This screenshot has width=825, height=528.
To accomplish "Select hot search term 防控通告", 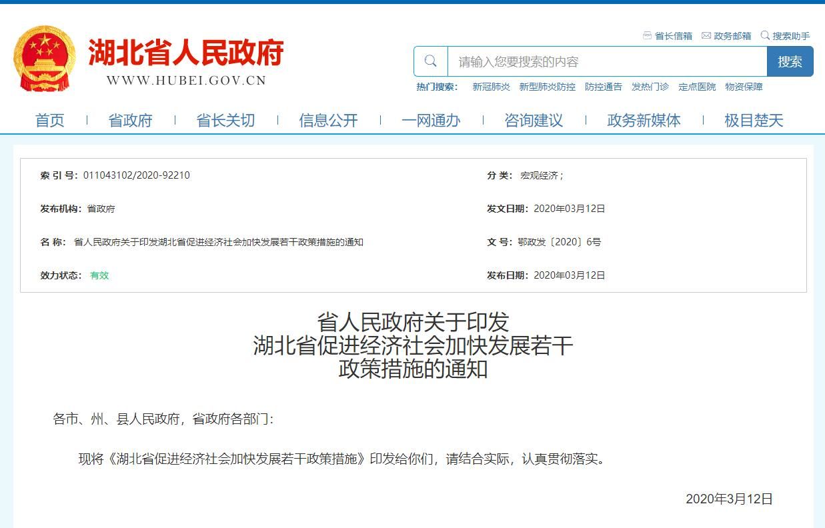I will pyautogui.click(x=603, y=87).
